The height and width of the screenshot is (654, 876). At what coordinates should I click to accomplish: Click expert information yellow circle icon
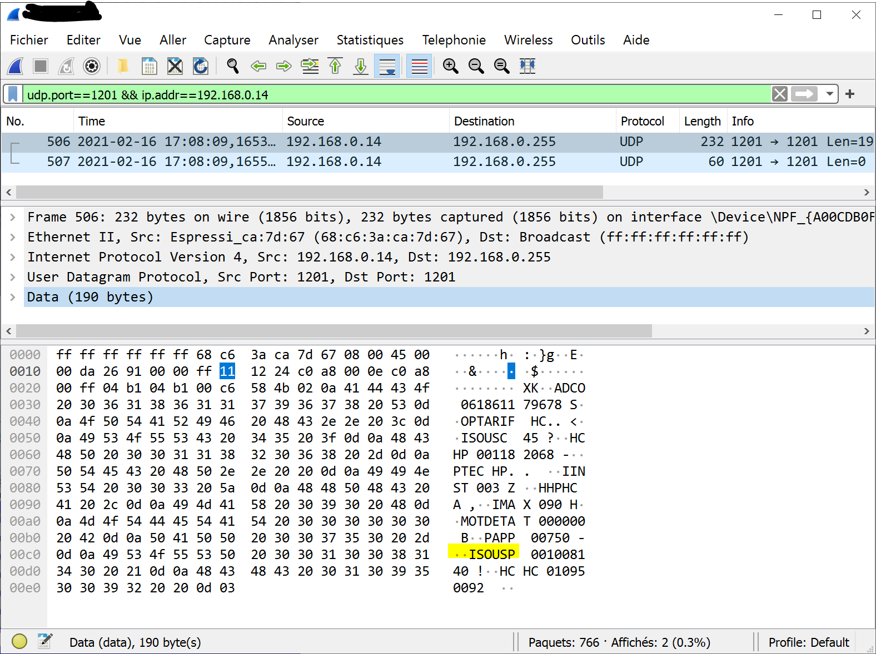[19, 641]
